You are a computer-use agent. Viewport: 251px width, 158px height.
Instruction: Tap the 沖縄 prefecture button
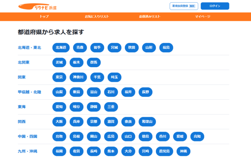[183, 151]
